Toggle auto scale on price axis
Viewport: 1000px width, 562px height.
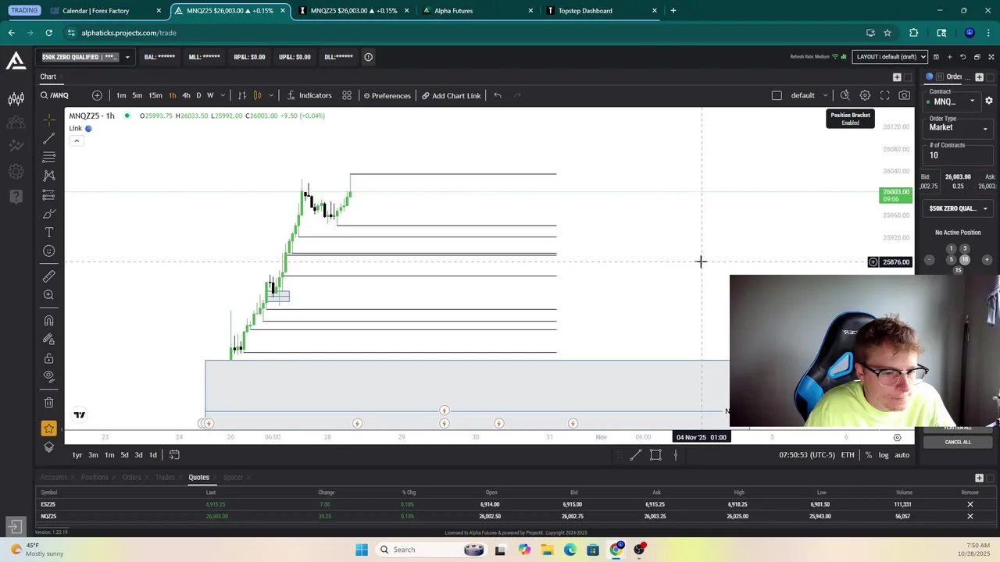tap(902, 455)
